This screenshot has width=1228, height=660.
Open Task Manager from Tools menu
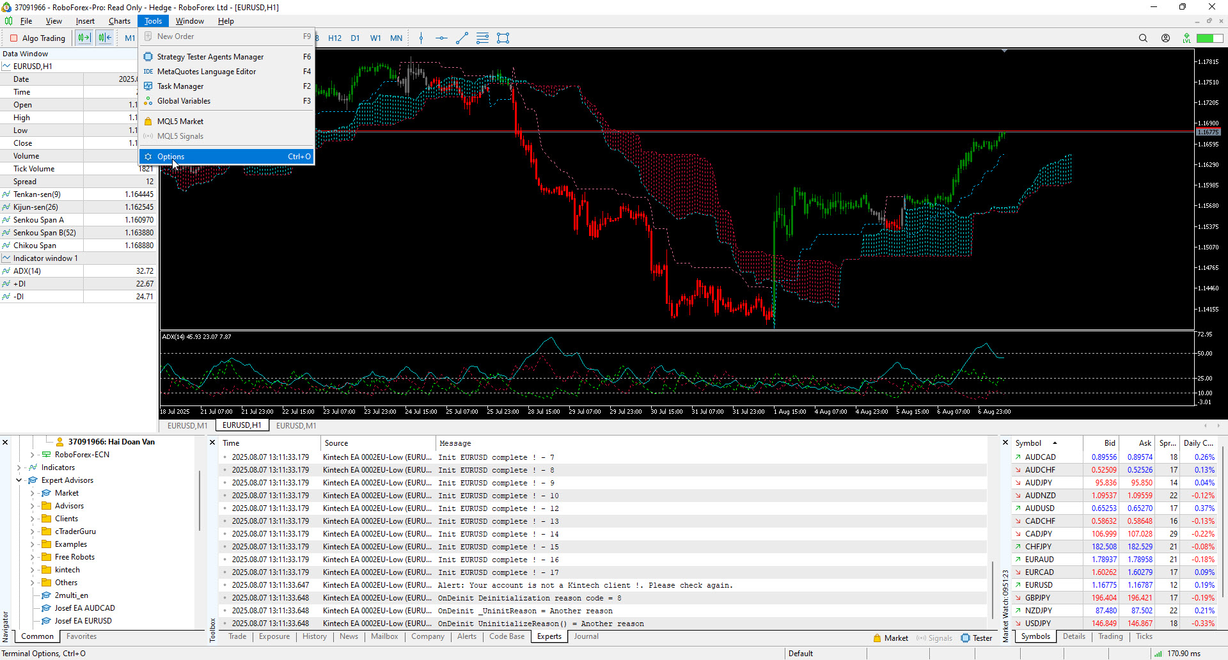click(226, 86)
